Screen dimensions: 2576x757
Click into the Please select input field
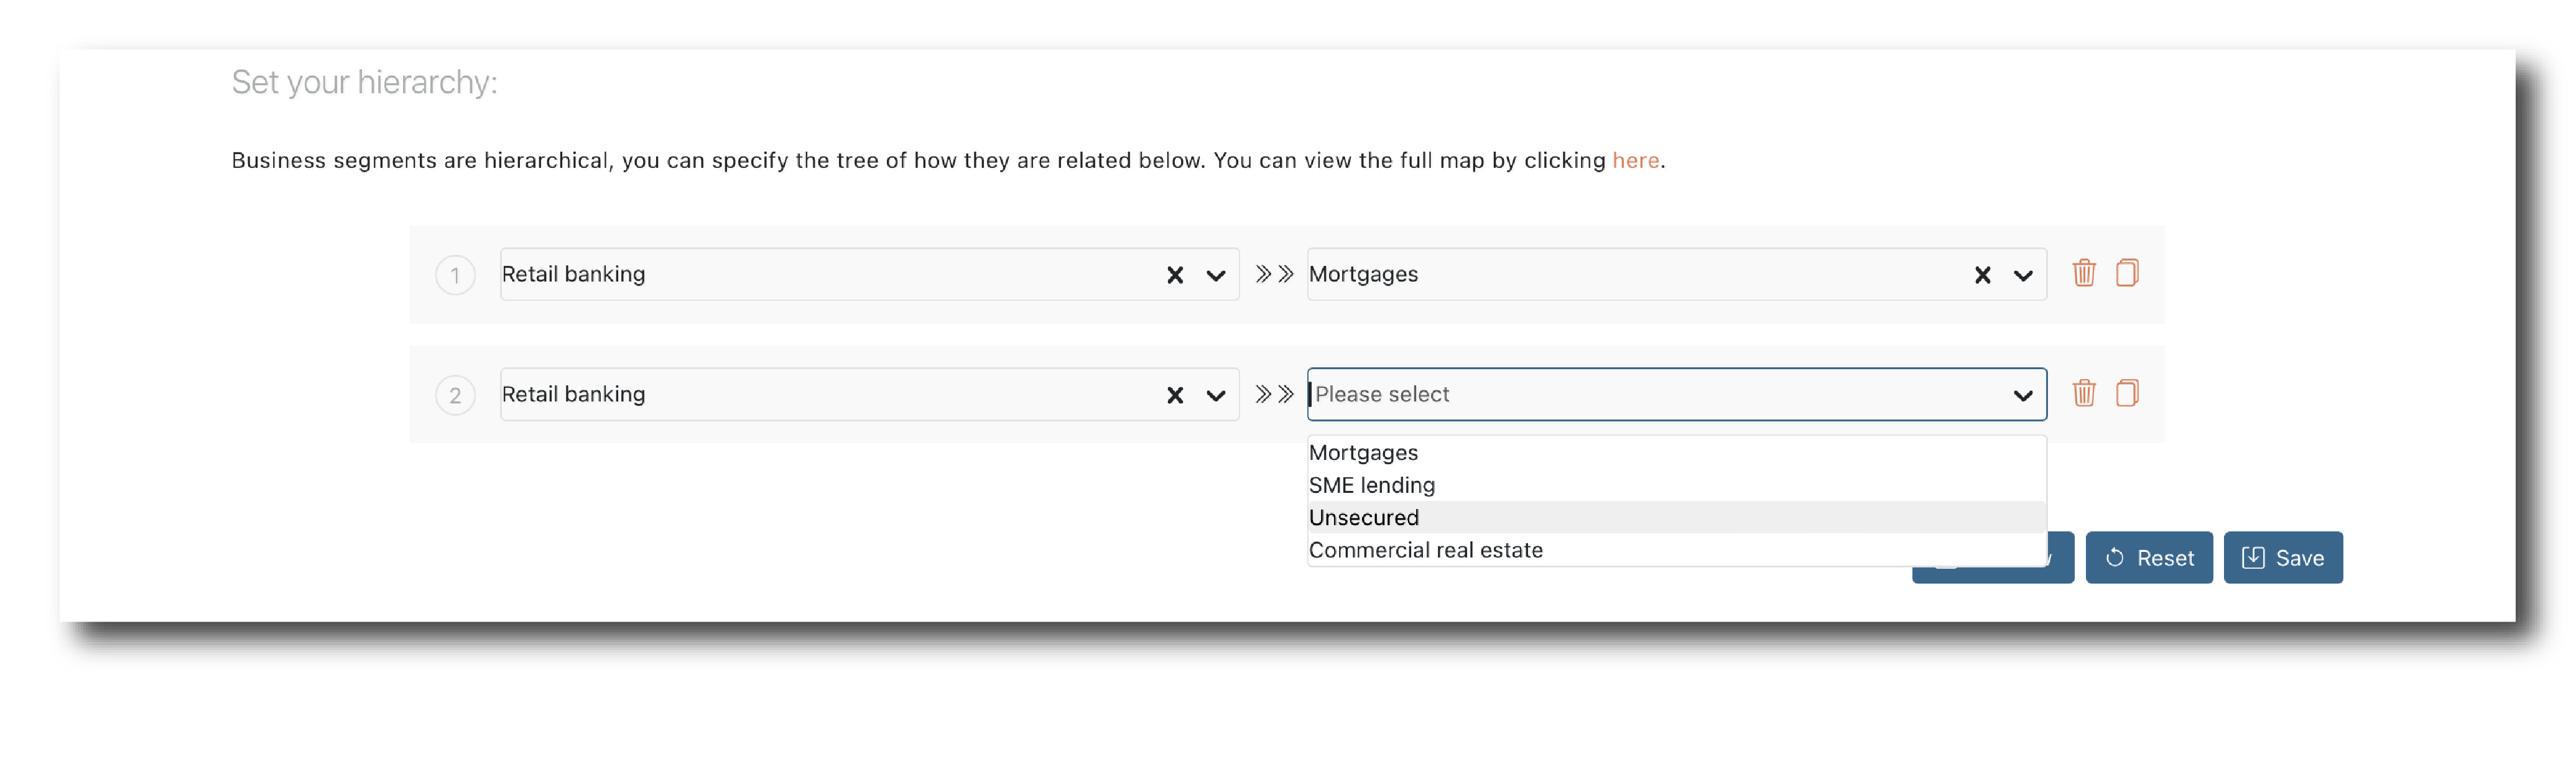pyautogui.click(x=1650, y=395)
